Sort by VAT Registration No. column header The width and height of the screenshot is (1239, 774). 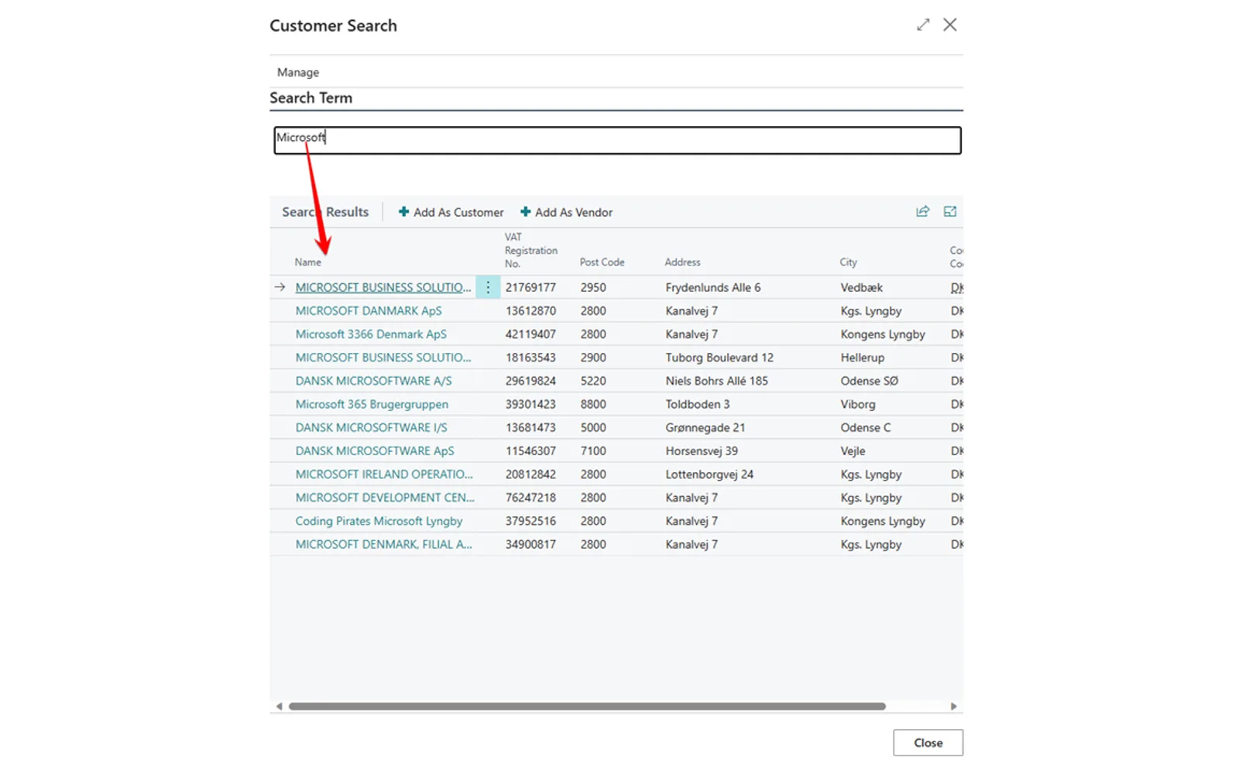(x=530, y=250)
